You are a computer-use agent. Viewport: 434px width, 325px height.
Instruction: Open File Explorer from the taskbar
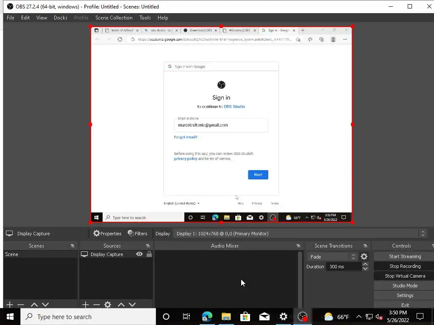tap(226, 317)
